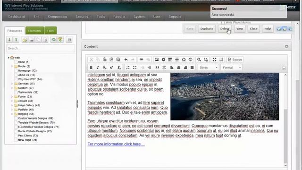Click the Cut icon in editor toolbar
The image size is (302, 170).
pyautogui.click(x=91, y=59)
